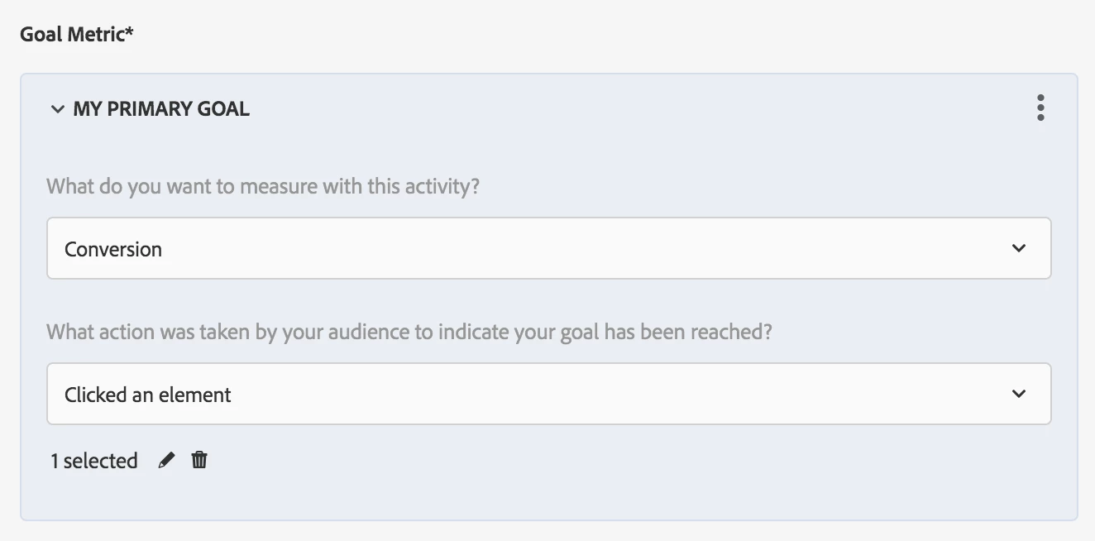1095x541 pixels.
Task: Delete selected element using trash icon
Action: coord(199,460)
